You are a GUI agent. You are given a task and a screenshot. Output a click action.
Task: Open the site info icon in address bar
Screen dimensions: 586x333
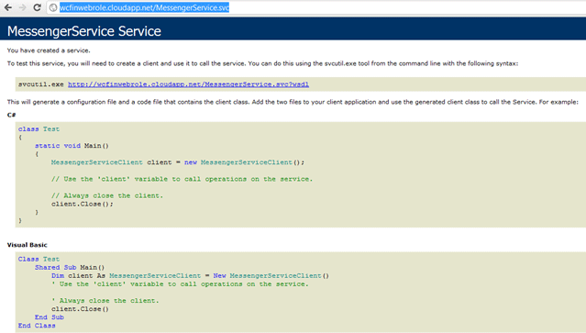click(53, 7)
